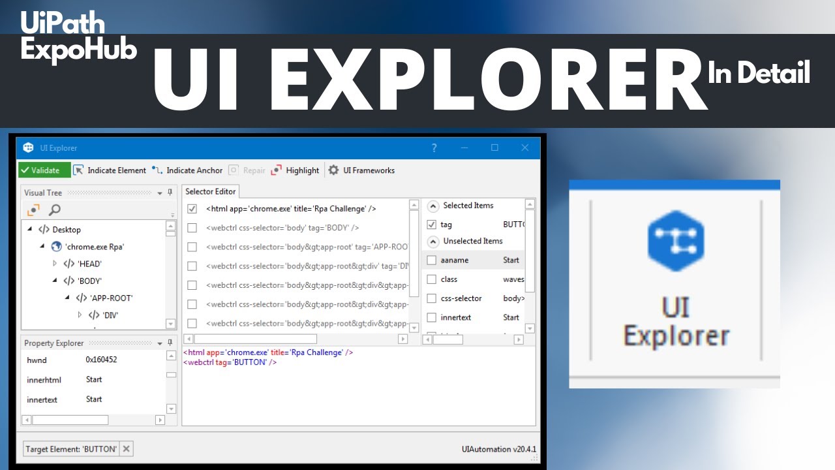Expand the 'HEAD' tree node

(55, 264)
